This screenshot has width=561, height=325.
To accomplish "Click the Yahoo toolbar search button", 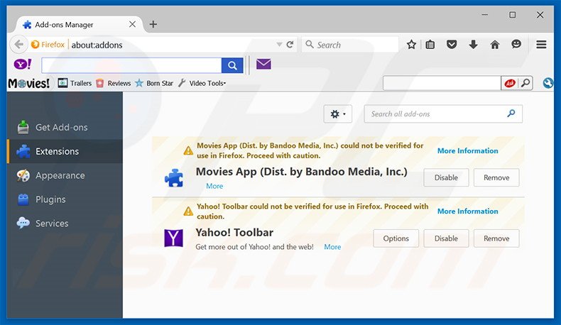I will pos(232,65).
